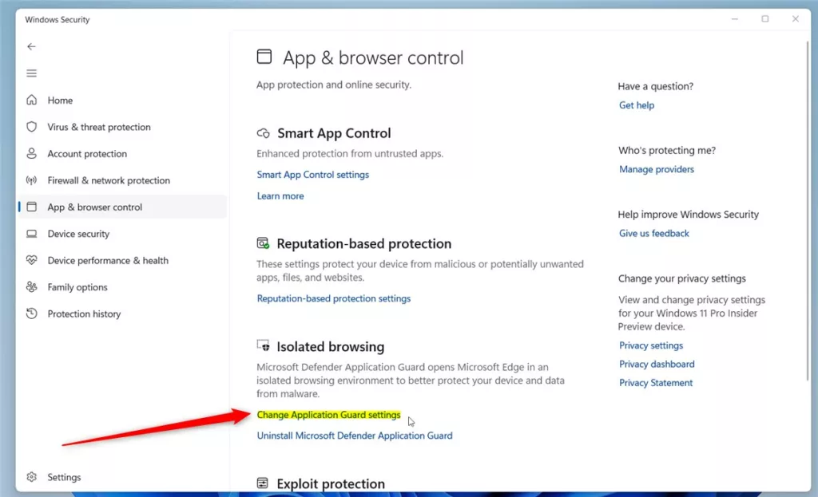
Task: Click the Device security laptop icon
Action: (x=32, y=234)
